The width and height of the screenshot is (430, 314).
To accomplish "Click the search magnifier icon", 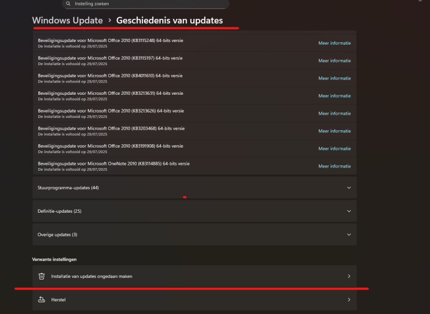I will pos(68,4).
